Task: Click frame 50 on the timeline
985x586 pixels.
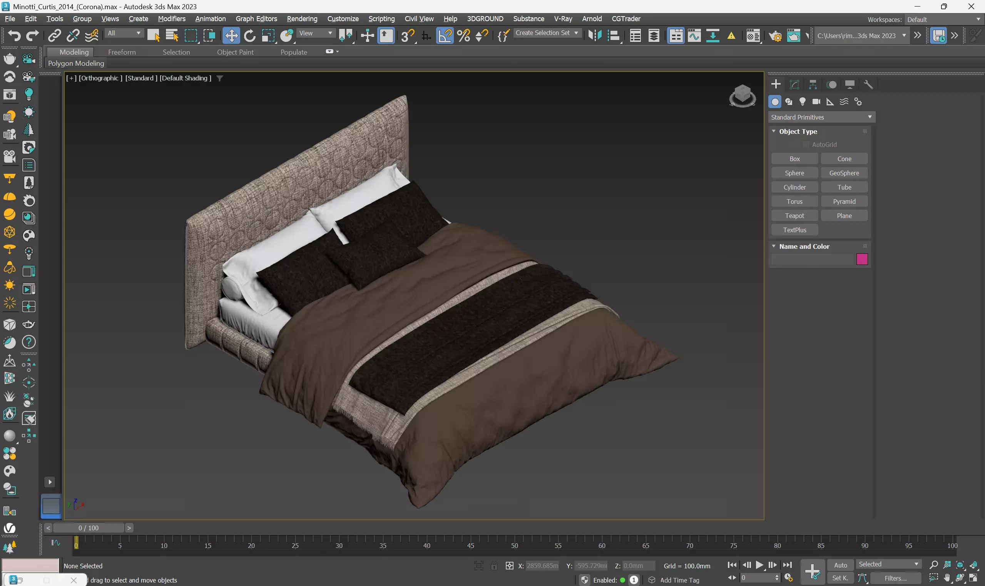Action: tap(514, 545)
